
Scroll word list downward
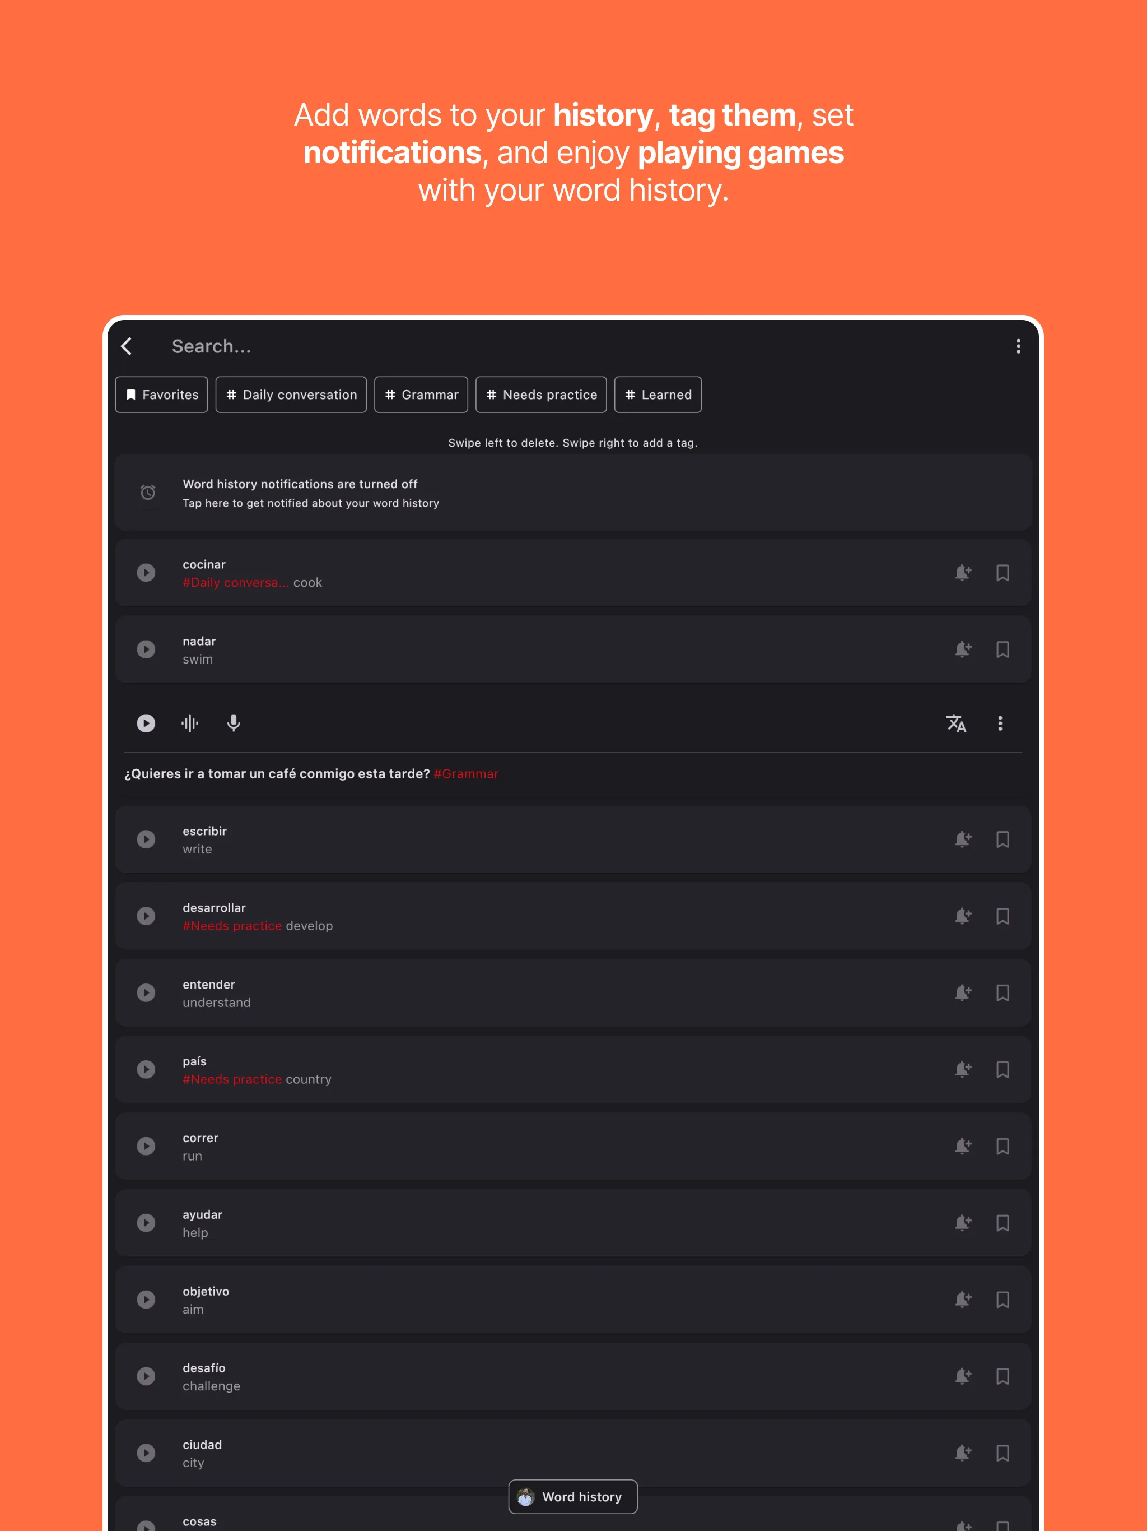coord(573,1085)
